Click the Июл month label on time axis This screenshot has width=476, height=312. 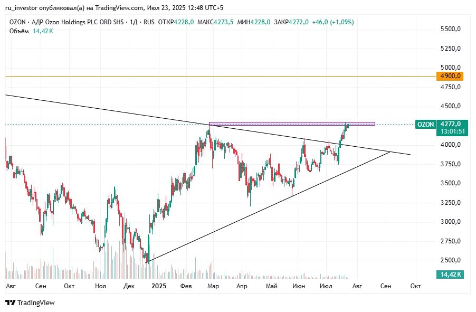point(326,286)
